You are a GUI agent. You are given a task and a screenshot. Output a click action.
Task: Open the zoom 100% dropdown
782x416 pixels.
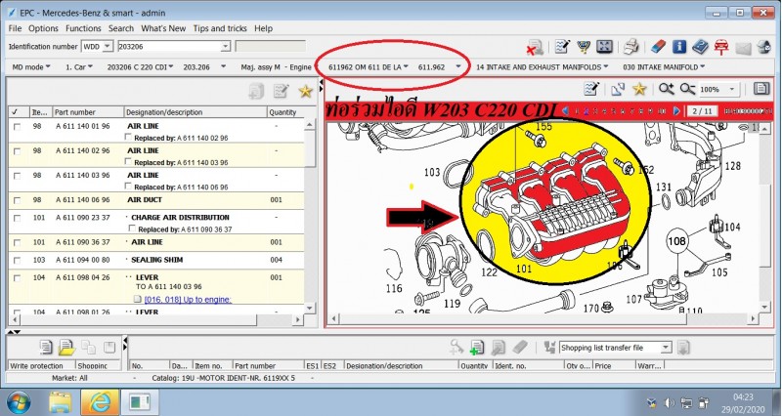coord(731,89)
